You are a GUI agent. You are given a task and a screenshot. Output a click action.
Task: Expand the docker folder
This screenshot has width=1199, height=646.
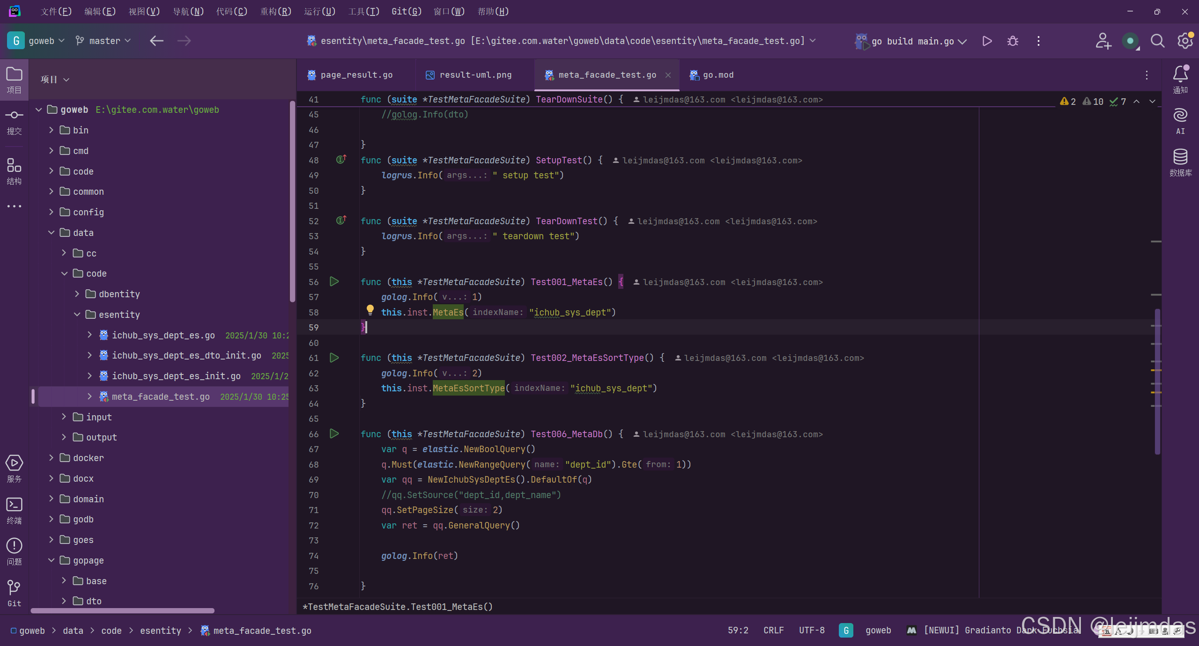tap(52, 458)
